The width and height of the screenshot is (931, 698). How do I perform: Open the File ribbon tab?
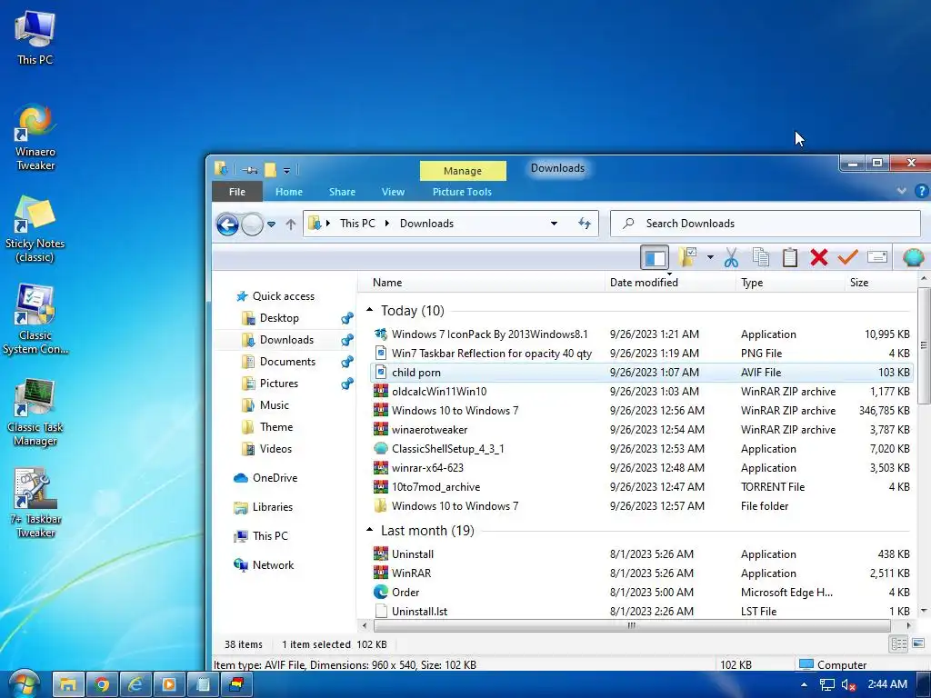(x=237, y=192)
